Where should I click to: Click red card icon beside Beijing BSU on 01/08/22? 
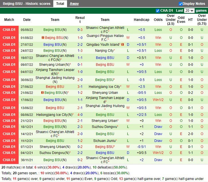click(43, 38)
